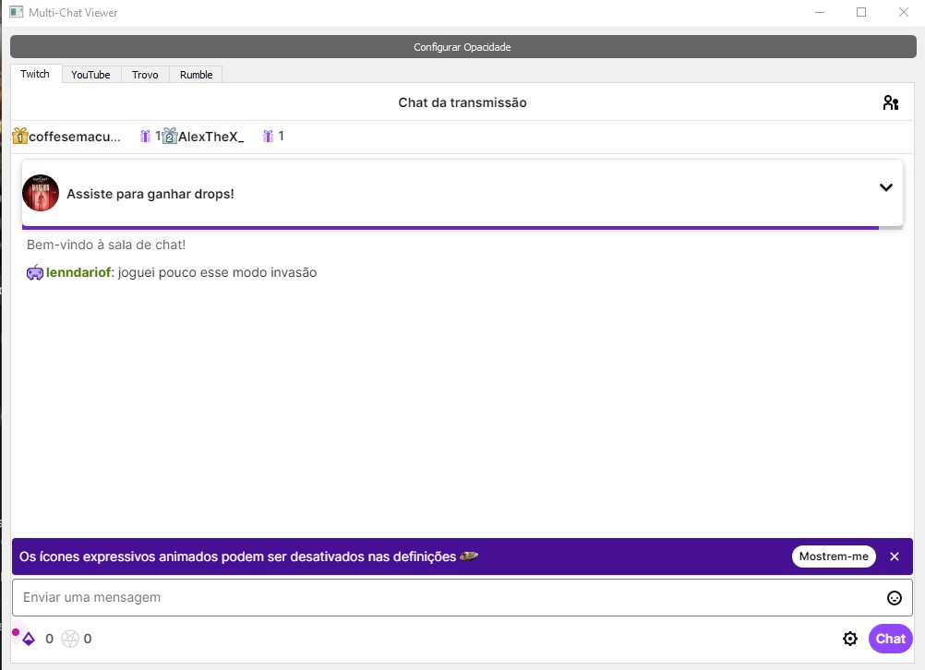
Task: Click the AlexTheX_ gifter name
Action: pos(211,137)
